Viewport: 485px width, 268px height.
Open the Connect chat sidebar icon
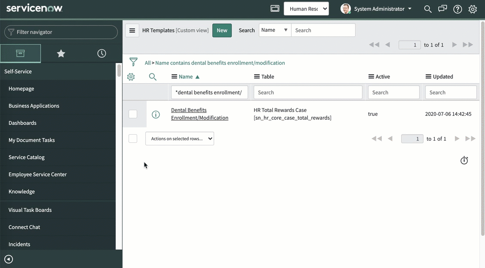pos(442,9)
